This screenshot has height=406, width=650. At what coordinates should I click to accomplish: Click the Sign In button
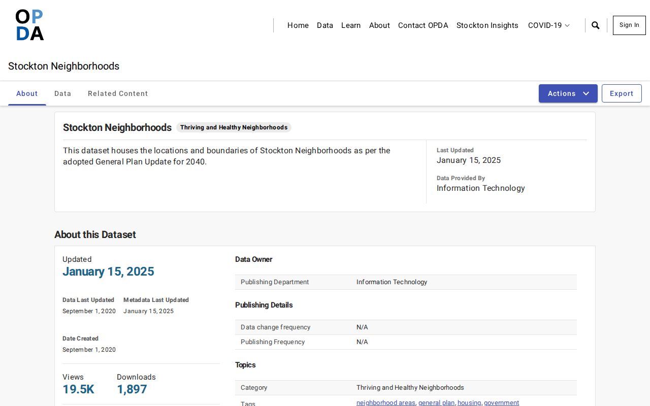pyautogui.click(x=629, y=25)
